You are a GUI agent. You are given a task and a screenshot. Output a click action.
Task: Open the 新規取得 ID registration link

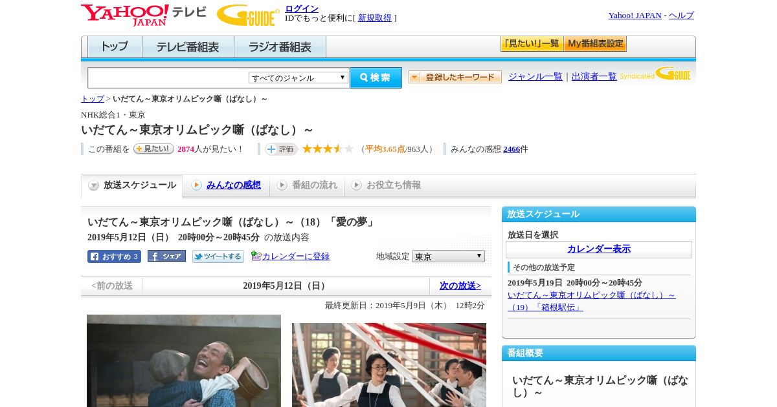[375, 18]
